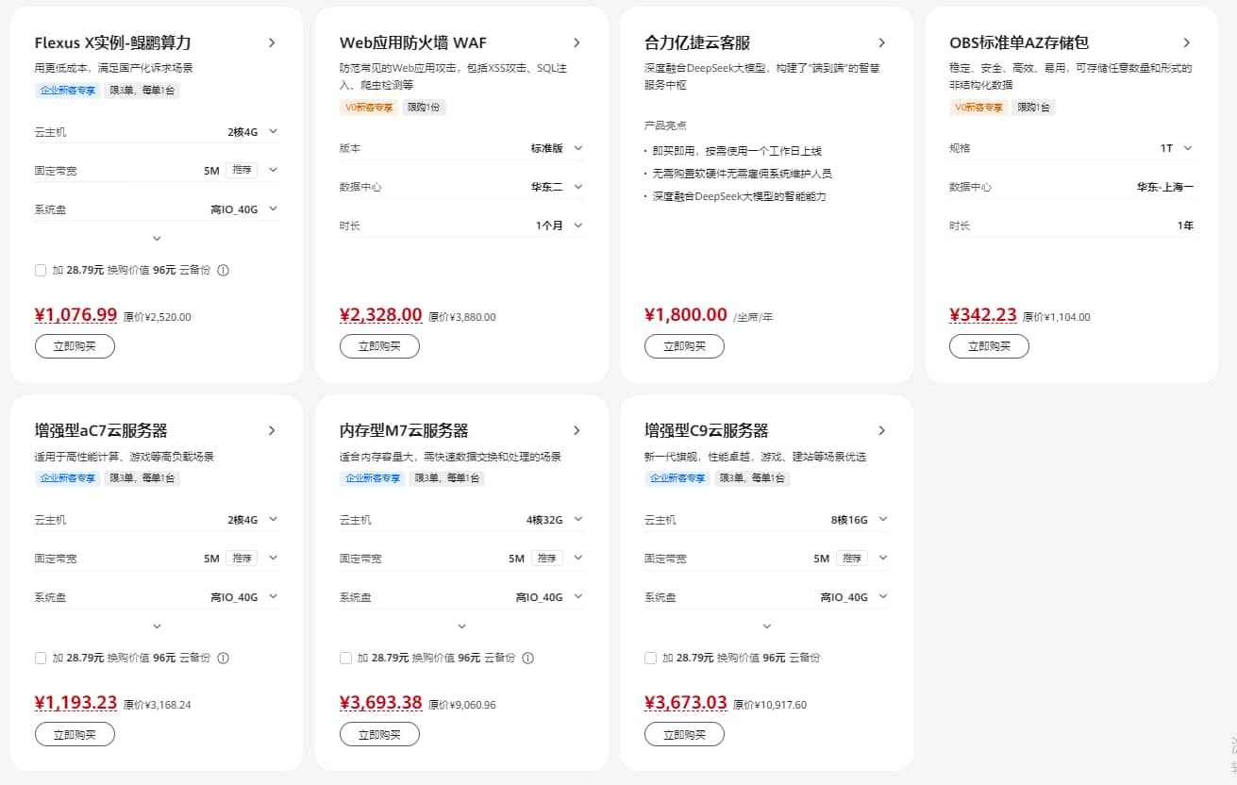
Task: Click info icon on Flexus X 云备份 offer
Action: 224,270
